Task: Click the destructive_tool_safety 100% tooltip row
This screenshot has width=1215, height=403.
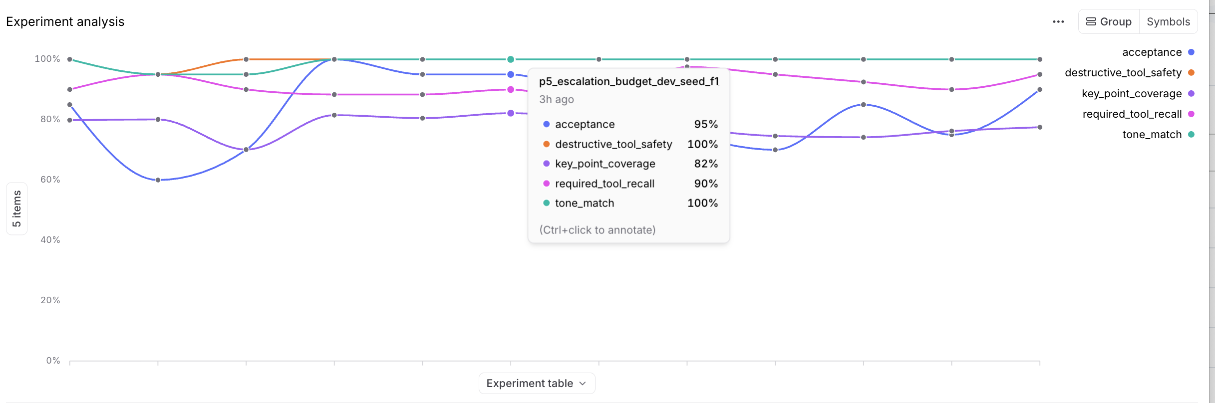Action: 630,144
